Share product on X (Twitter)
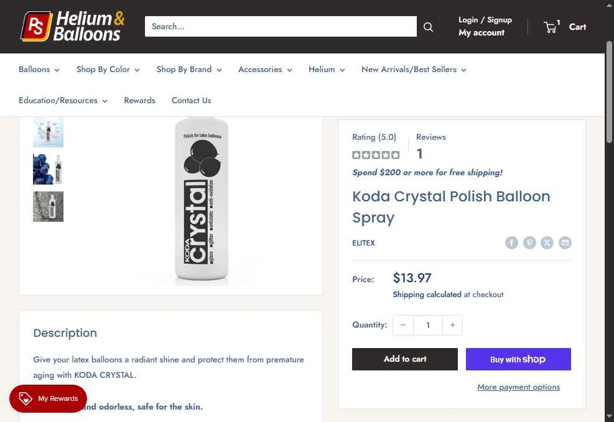 coord(547,242)
